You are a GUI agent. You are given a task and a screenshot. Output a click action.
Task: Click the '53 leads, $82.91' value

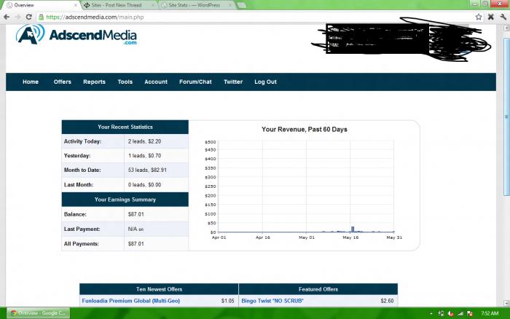pyautogui.click(x=147, y=170)
